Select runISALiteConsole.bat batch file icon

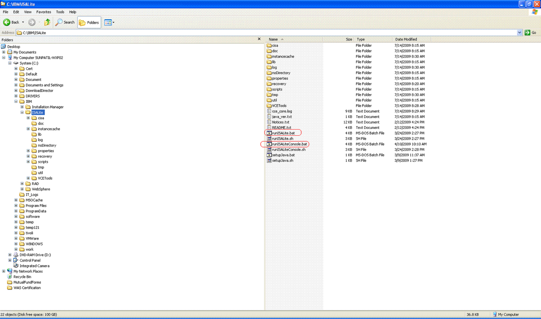click(269, 144)
